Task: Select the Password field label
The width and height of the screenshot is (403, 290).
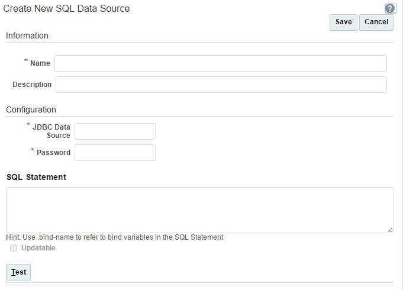Action: coord(53,153)
